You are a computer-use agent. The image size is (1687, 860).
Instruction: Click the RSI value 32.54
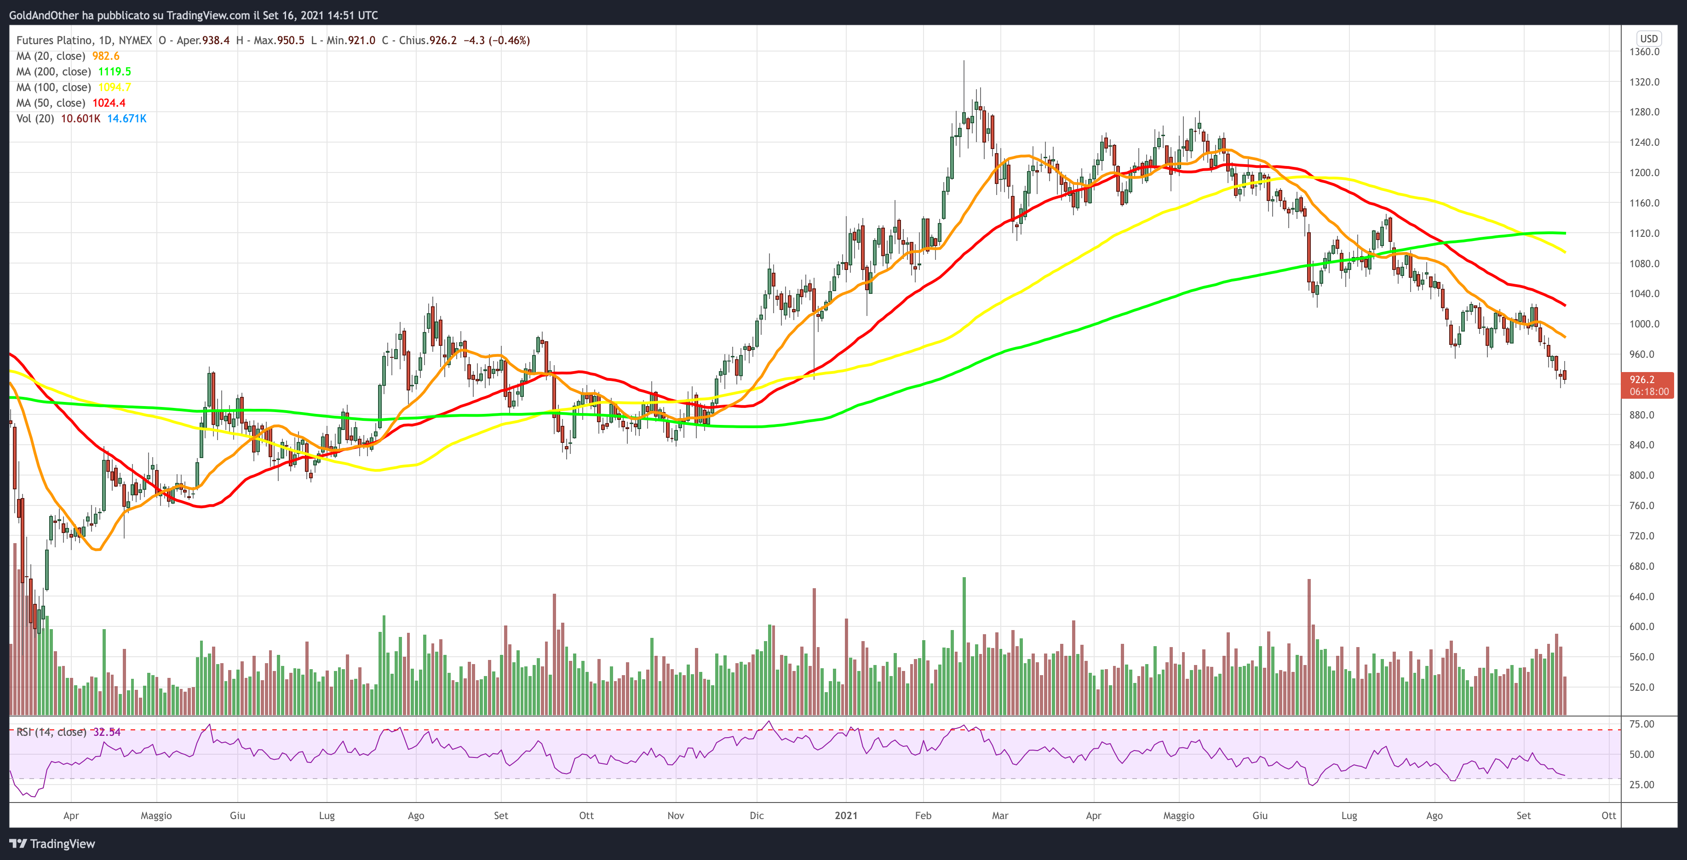click(x=107, y=732)
